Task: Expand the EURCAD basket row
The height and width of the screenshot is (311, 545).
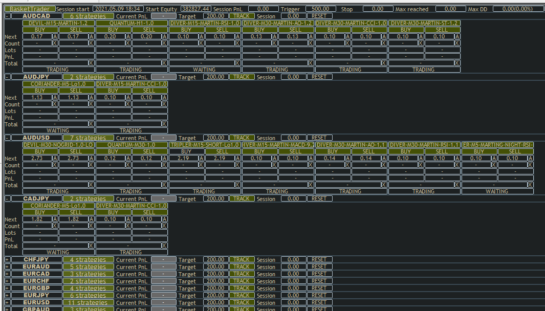Action: (7, 274)
